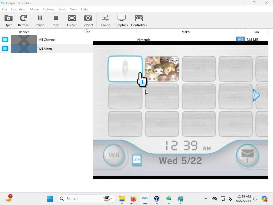The height and width of the screenshot is (205, 273).
Task: Open the Windows Start menu
Action: coord(50,199)
